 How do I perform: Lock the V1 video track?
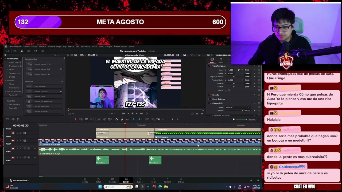(x=18, y=141)
